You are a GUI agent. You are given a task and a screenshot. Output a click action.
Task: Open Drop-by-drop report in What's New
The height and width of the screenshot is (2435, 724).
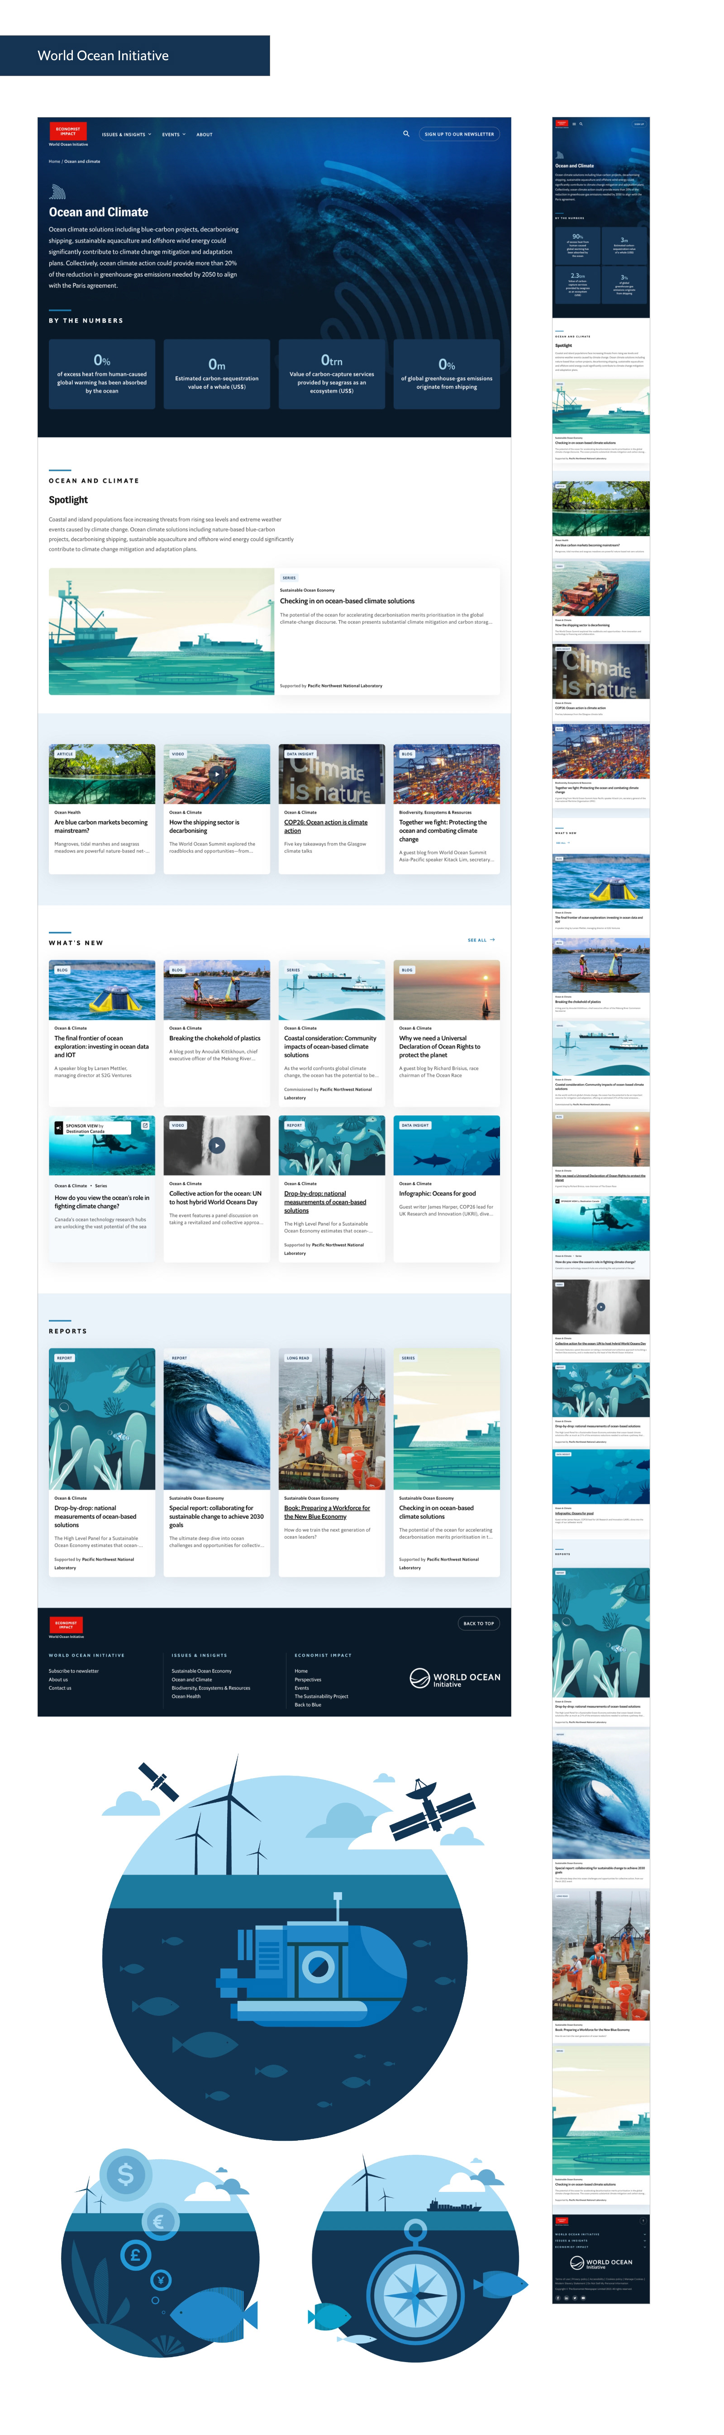point(325,1202)
